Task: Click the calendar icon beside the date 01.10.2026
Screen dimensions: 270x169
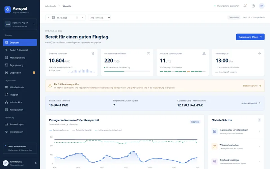Action: pyautogui.click(x=53, y=18)
